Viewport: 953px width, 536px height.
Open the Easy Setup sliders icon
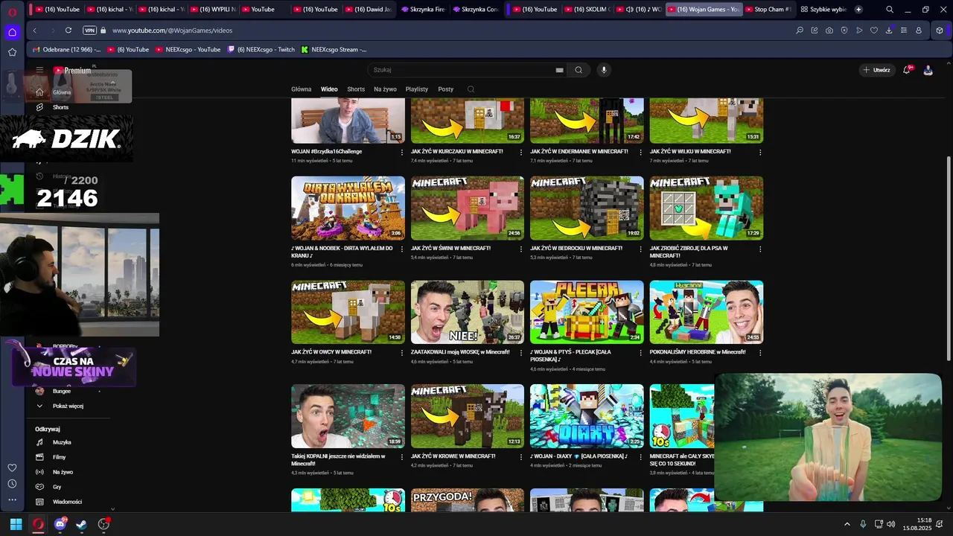[904, 31]
